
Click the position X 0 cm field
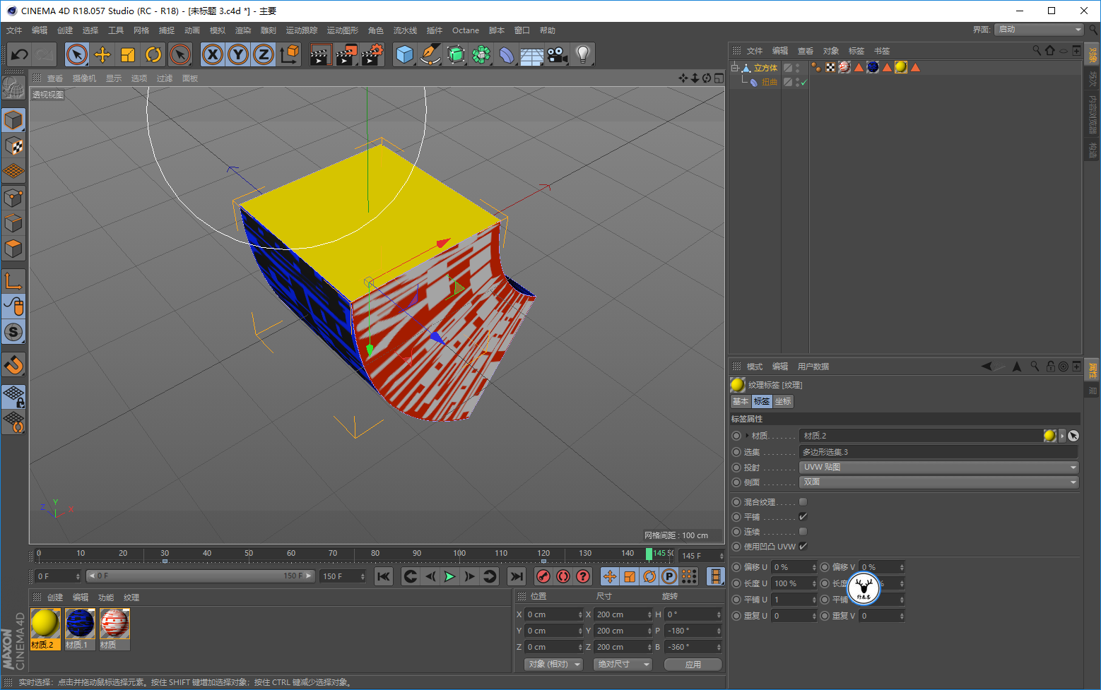tap(553, 614)
